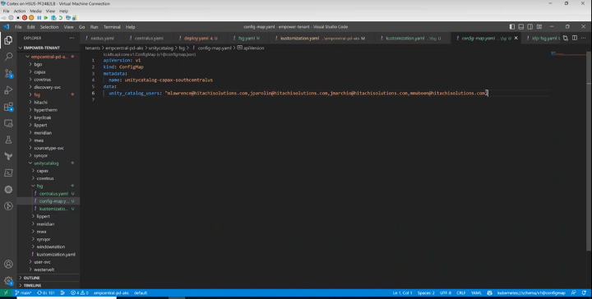Expand the TIMELINE section
This screenshot has height=299, width=592.
click(49, 285)
